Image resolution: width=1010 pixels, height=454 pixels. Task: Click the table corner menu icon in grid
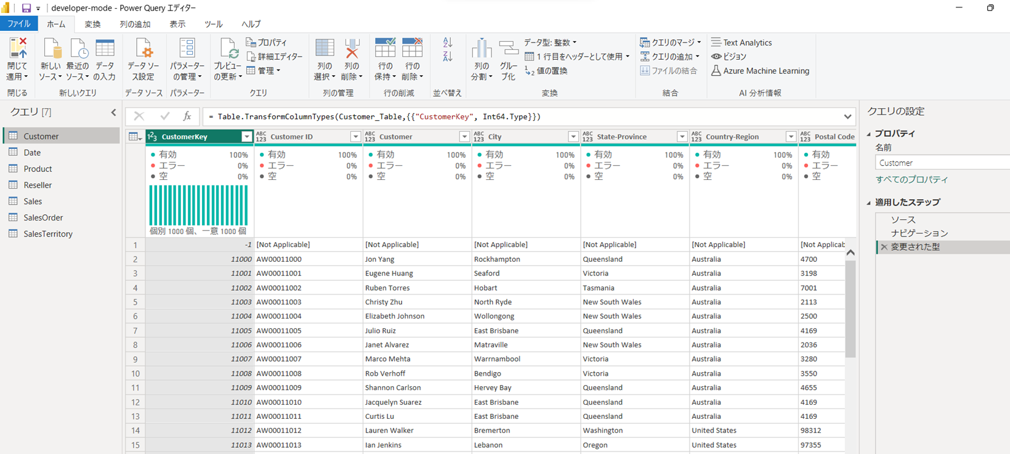[x=134, y=137]
